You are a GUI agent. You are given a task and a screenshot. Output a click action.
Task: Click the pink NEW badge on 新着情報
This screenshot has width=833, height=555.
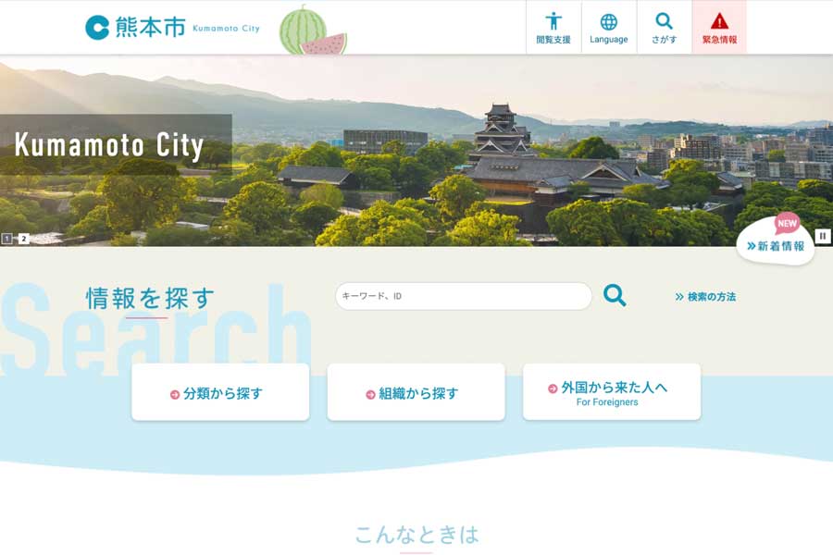pos(786,222)
